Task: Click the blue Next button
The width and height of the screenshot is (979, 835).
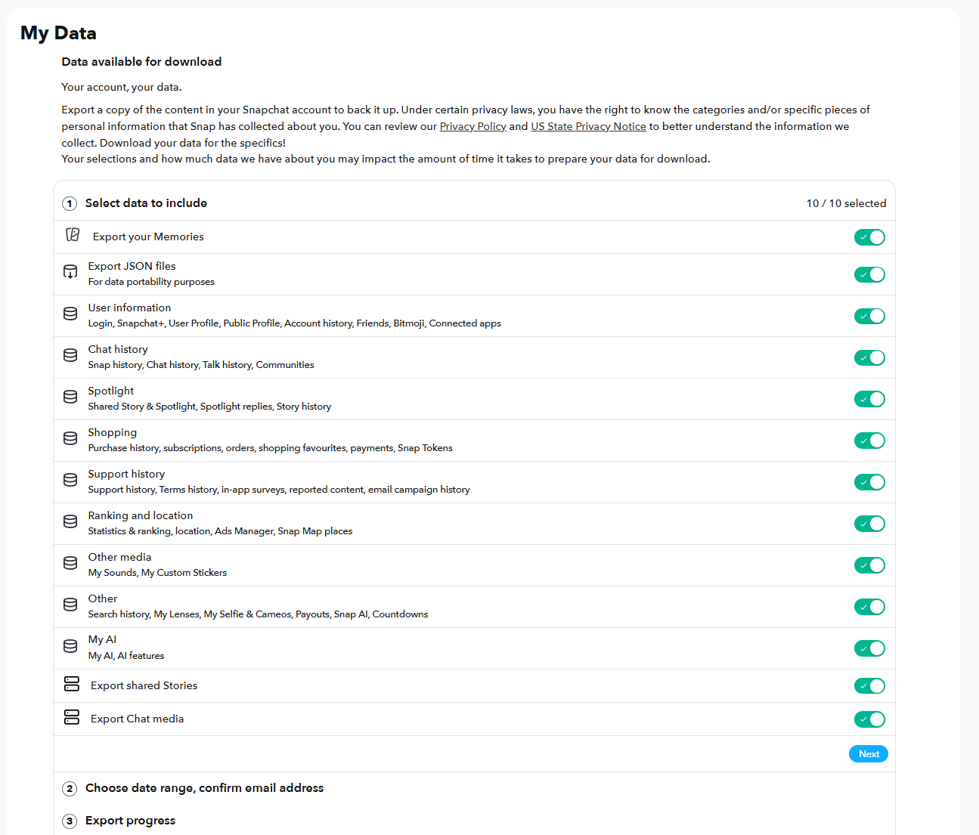Action: [x=869, y=754]
